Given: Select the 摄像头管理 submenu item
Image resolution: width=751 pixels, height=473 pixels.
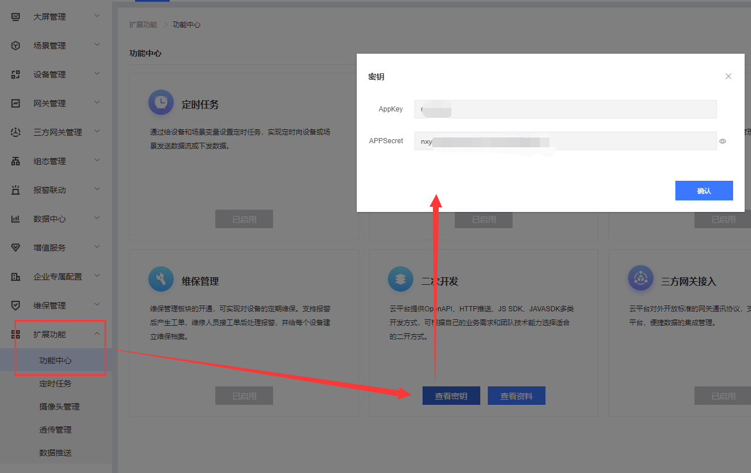Looking at the screenshot, I should pyautogui.click(x=59, y=407).
